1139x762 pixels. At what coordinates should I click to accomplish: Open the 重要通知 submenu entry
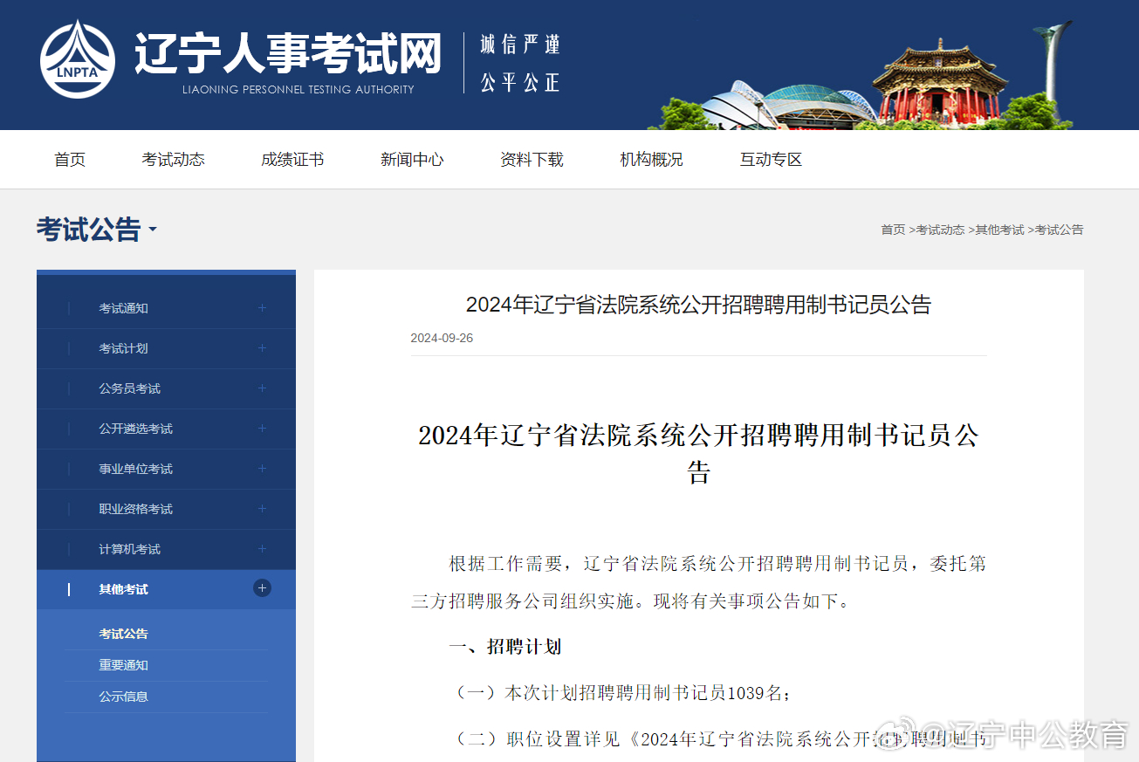(123, 665)
